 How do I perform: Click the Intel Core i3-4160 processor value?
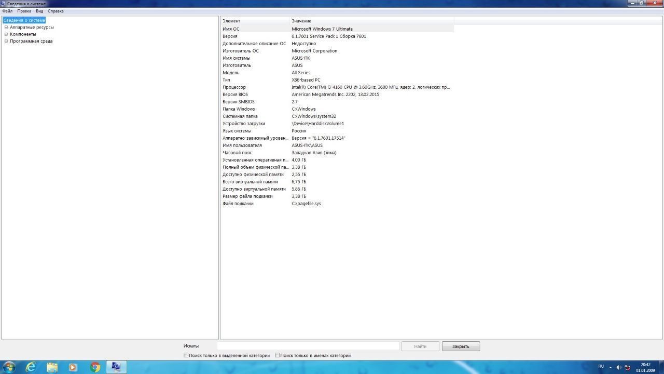tap(371, 87)
